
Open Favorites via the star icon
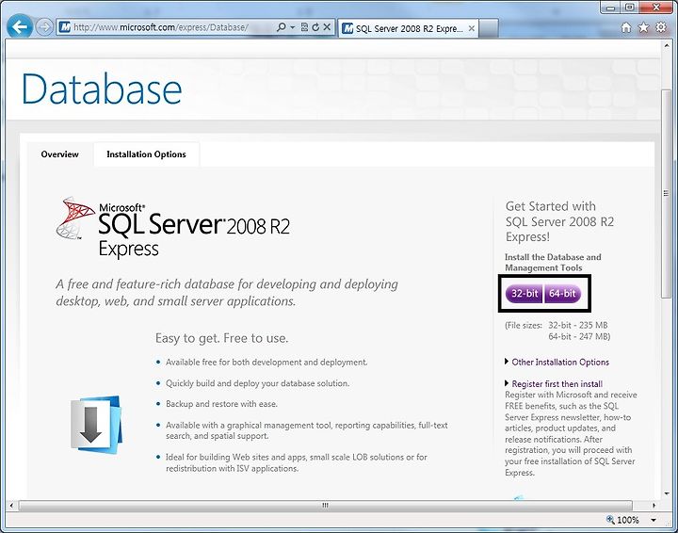[643, 27]
